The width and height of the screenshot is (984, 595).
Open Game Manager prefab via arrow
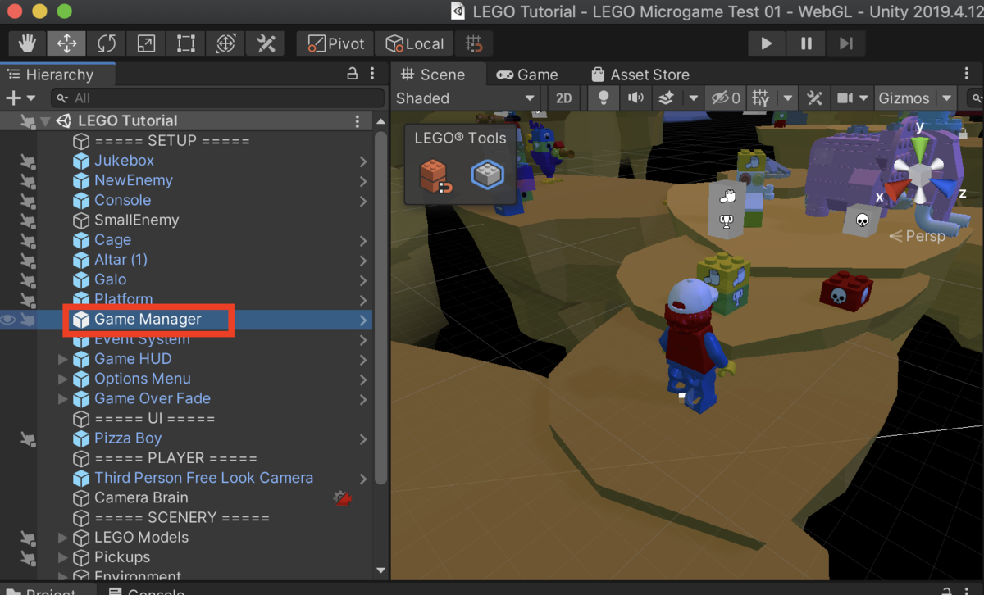coord(362,320)
